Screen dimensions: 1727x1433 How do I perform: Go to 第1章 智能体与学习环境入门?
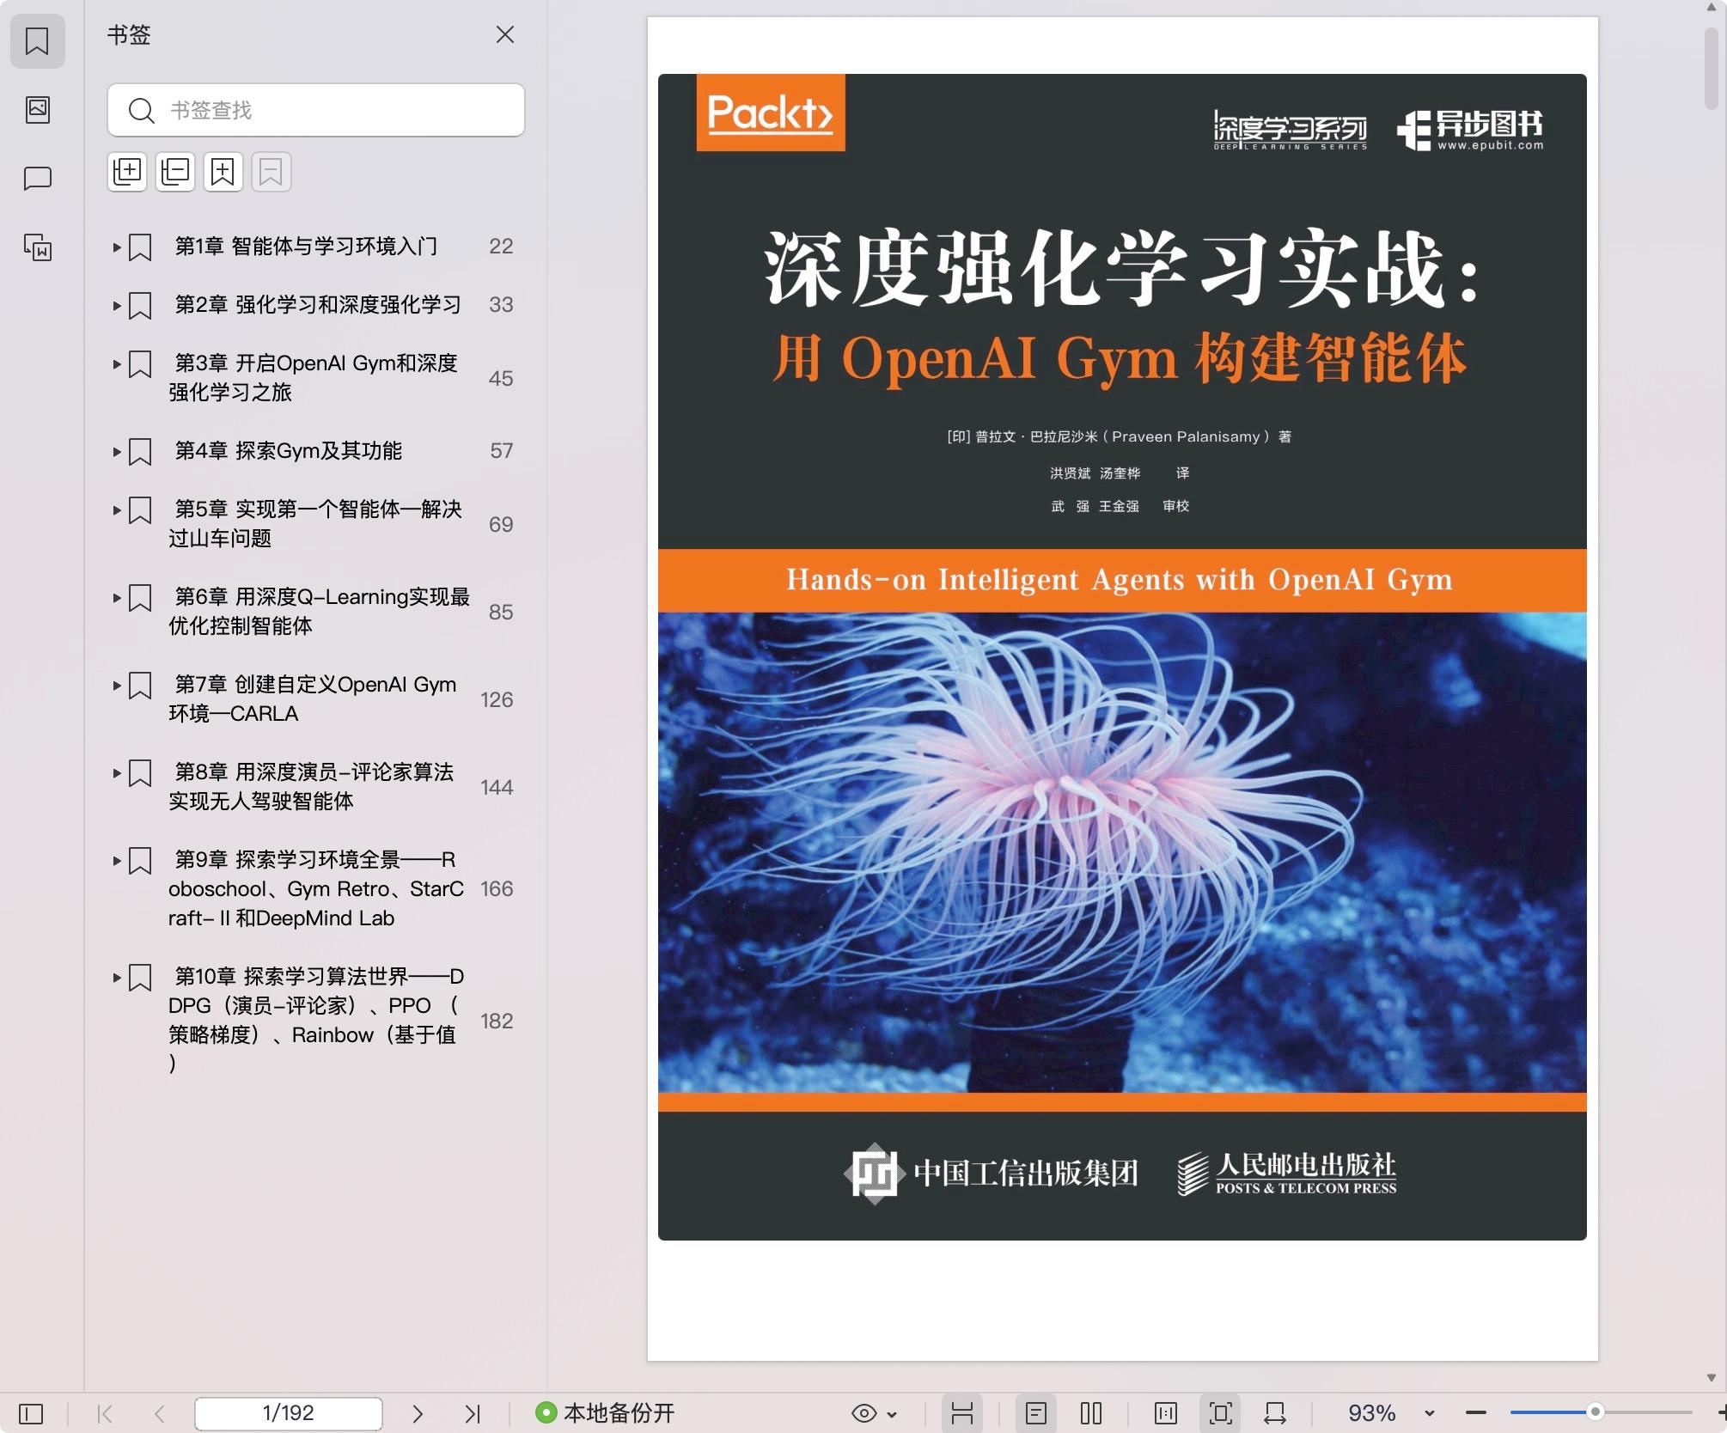pyautogui.click(x=306, y=247)
